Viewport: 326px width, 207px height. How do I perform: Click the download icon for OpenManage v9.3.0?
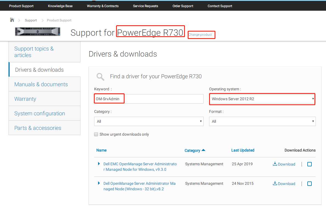(x=275, y=164)
